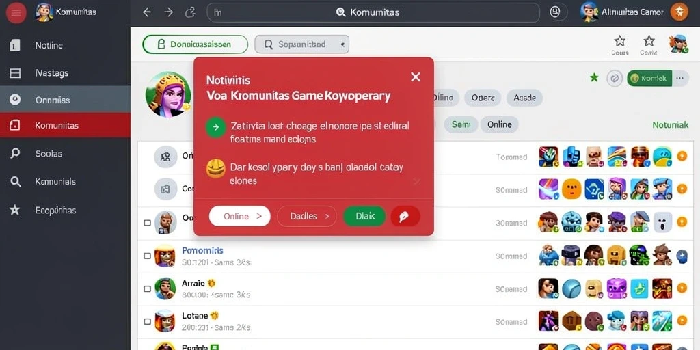
Task: Click the user avatar at far right toolbar
Action: point(677,44)
